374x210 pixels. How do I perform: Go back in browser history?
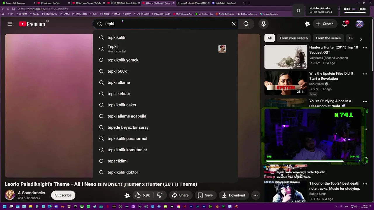point(3,9)
